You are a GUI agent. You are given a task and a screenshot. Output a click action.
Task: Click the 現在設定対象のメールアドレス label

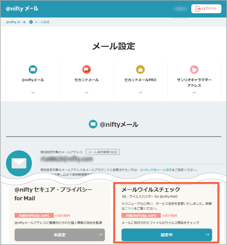pyautogui.click(x=61, y=152)
